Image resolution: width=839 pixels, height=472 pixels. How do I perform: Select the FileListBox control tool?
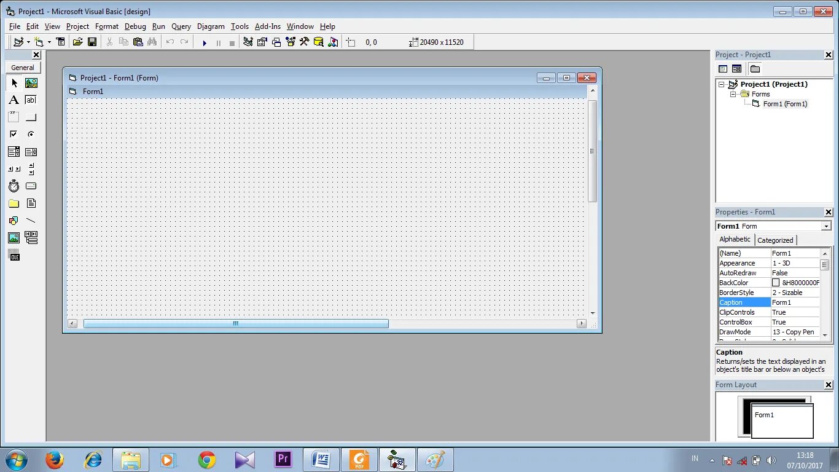point(31,203)
